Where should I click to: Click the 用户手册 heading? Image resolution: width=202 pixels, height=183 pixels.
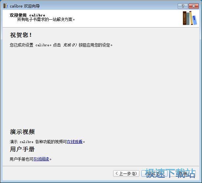click(22, 149)
